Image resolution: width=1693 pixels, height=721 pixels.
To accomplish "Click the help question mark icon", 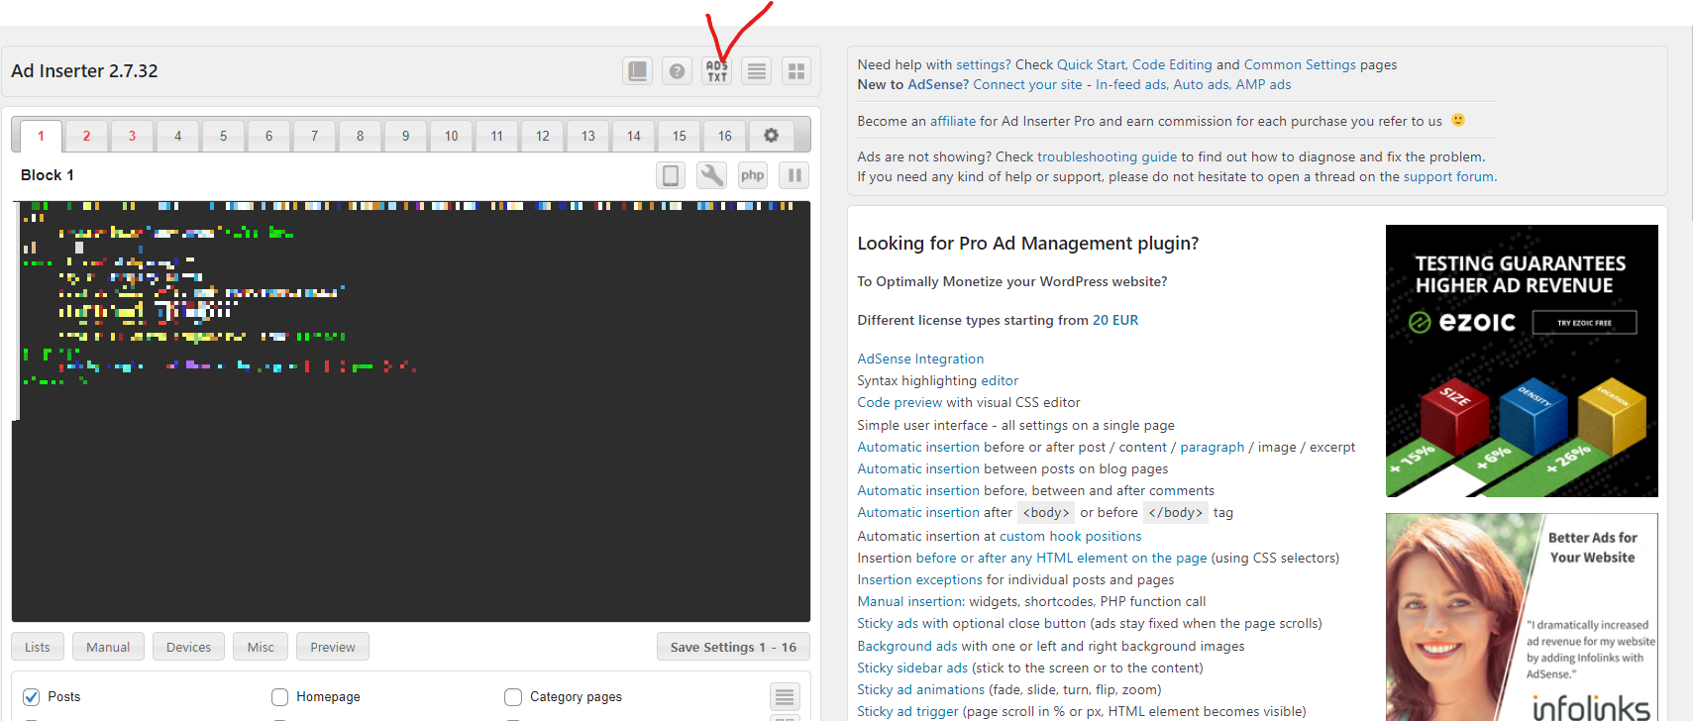I will 677,71.
